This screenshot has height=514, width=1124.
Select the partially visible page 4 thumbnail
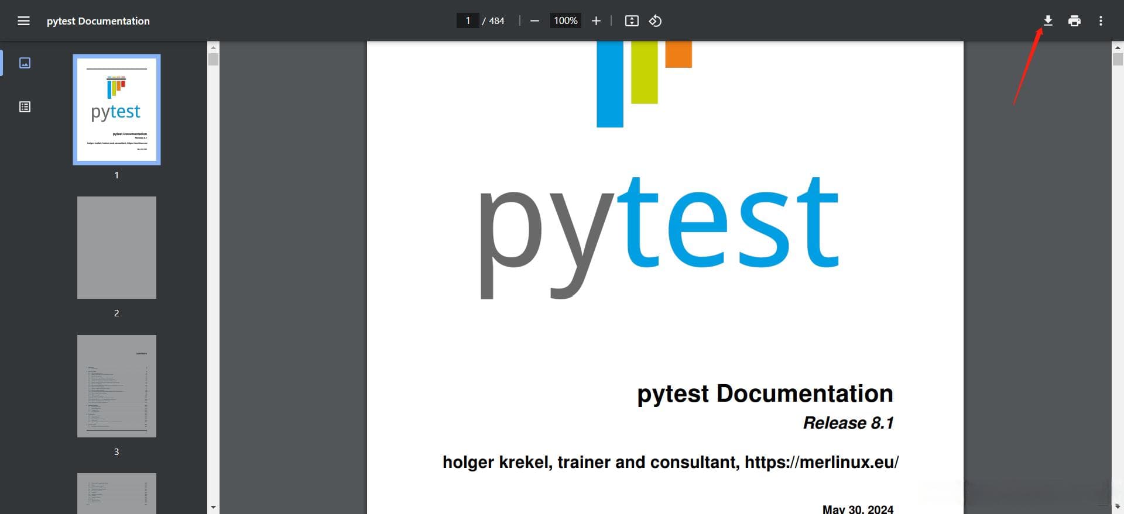116,494
